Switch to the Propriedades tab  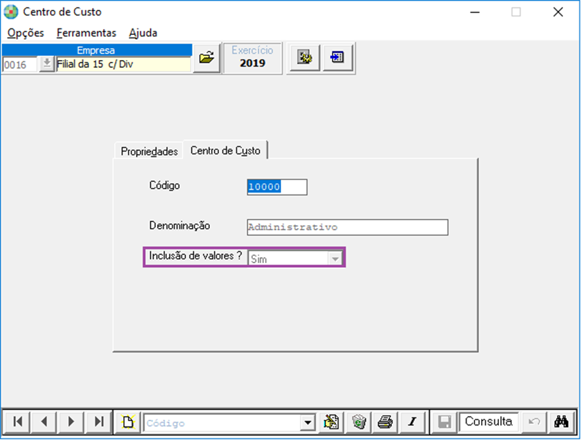[x=149, y=152]
